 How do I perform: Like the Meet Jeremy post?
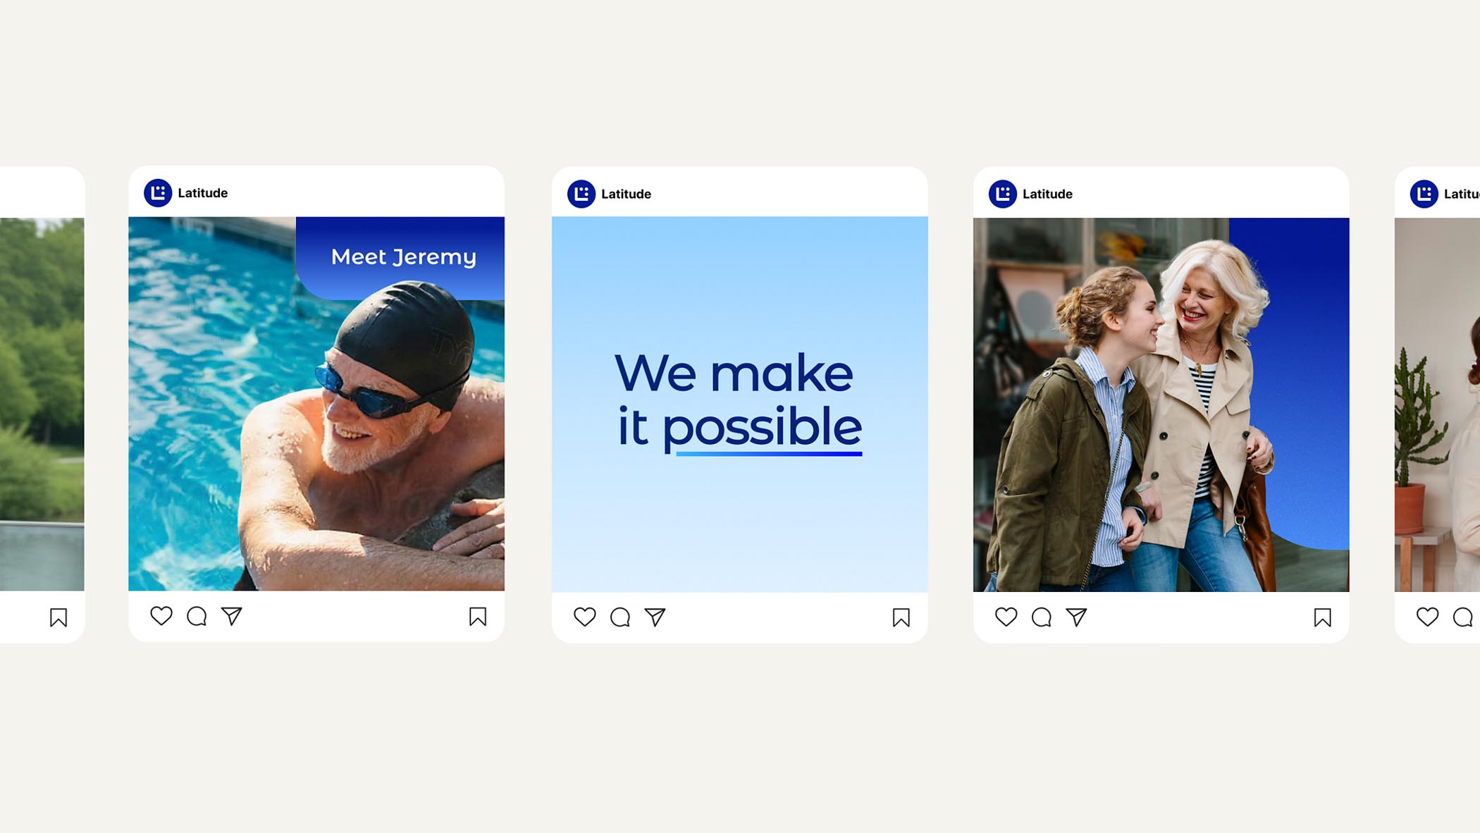(161, 616)
